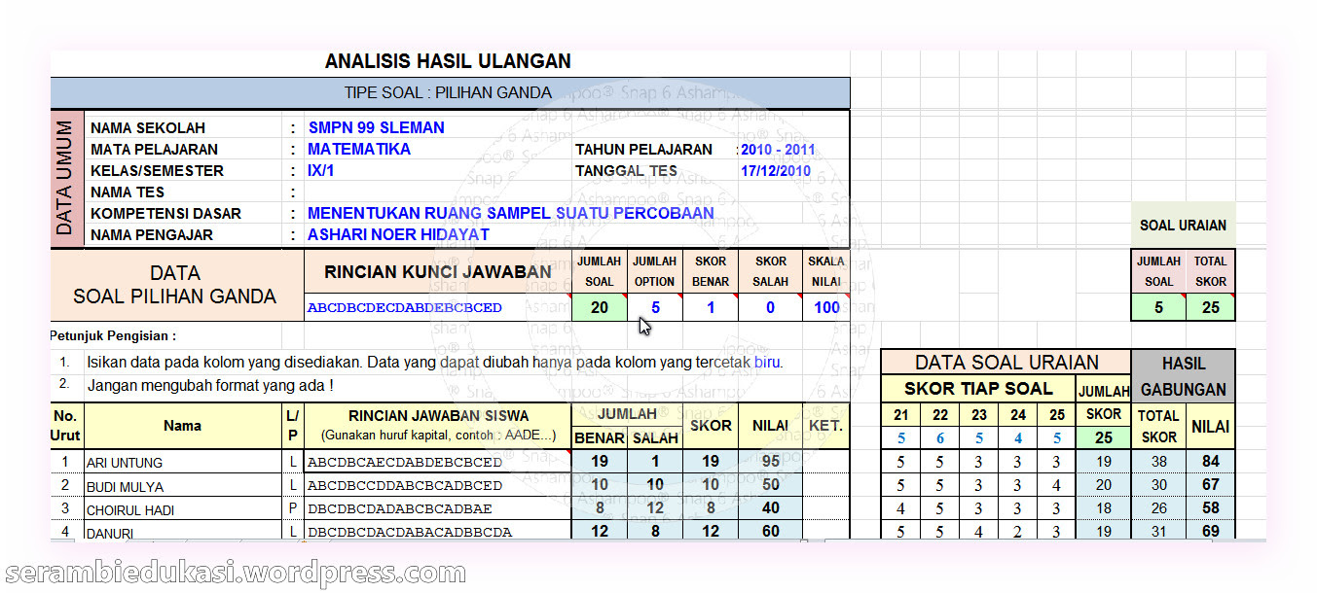This screenshot has height=593, width=1317.
Task: Click Danuri's combined Nilai 69
Action: pyautogui.click(x=1211, y=531)
